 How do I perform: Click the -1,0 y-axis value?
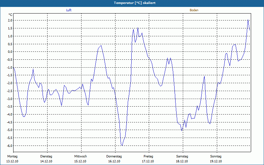pyautogui.click(x=10, y=68)
